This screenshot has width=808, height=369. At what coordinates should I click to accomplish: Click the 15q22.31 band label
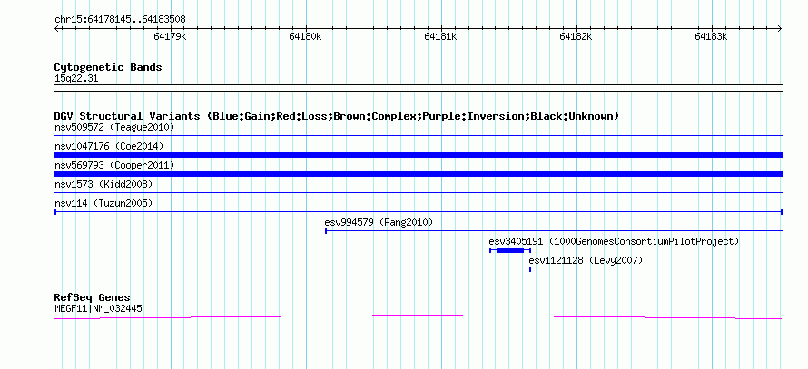coord(76,79)
